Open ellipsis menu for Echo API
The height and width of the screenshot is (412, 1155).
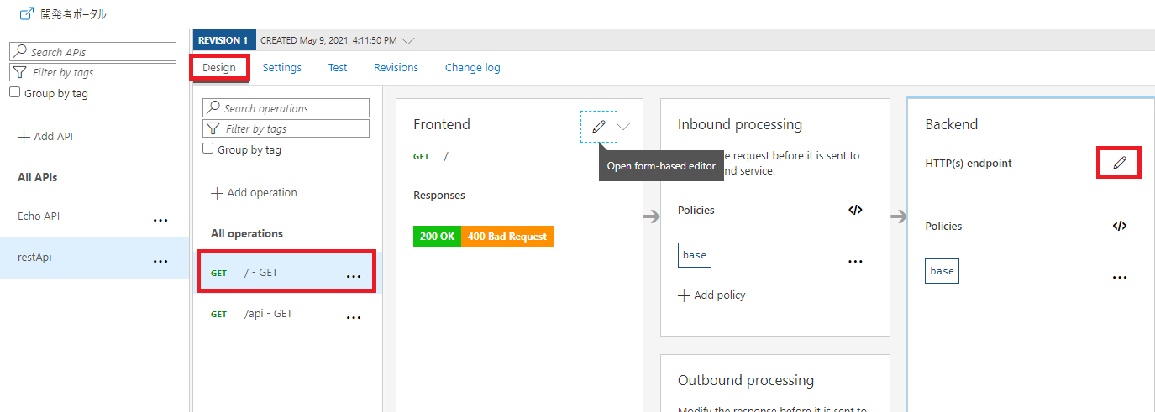pyautogui.click(x=160, y=220)
